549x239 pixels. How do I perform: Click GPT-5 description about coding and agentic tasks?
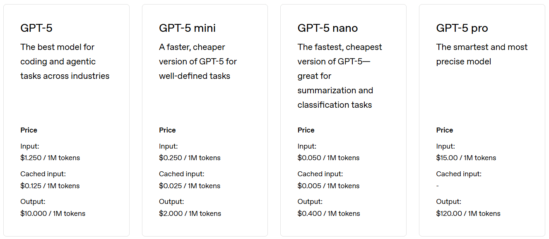coord(65,62)
